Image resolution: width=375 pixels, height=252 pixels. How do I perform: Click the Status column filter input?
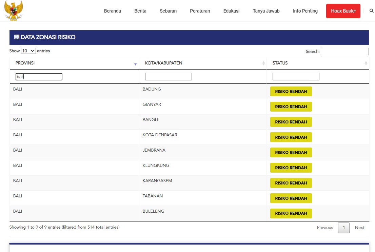tap(296, 77)
